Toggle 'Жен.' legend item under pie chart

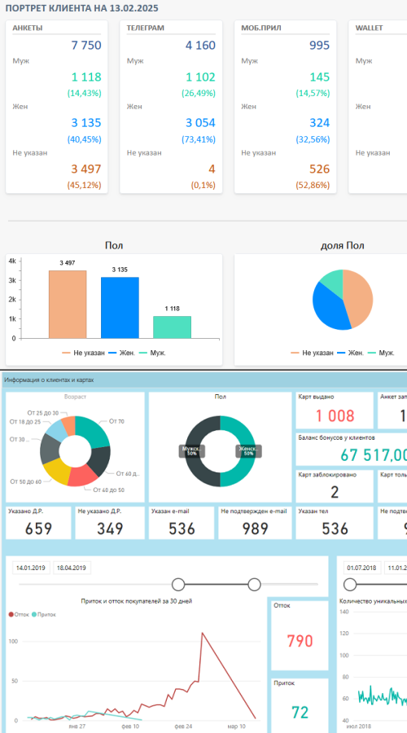click(351, 353)
